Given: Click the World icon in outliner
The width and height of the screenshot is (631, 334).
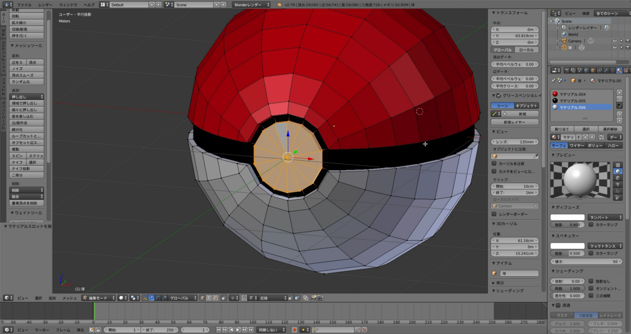Looking at the screenshot, I should tap(564, 35).
